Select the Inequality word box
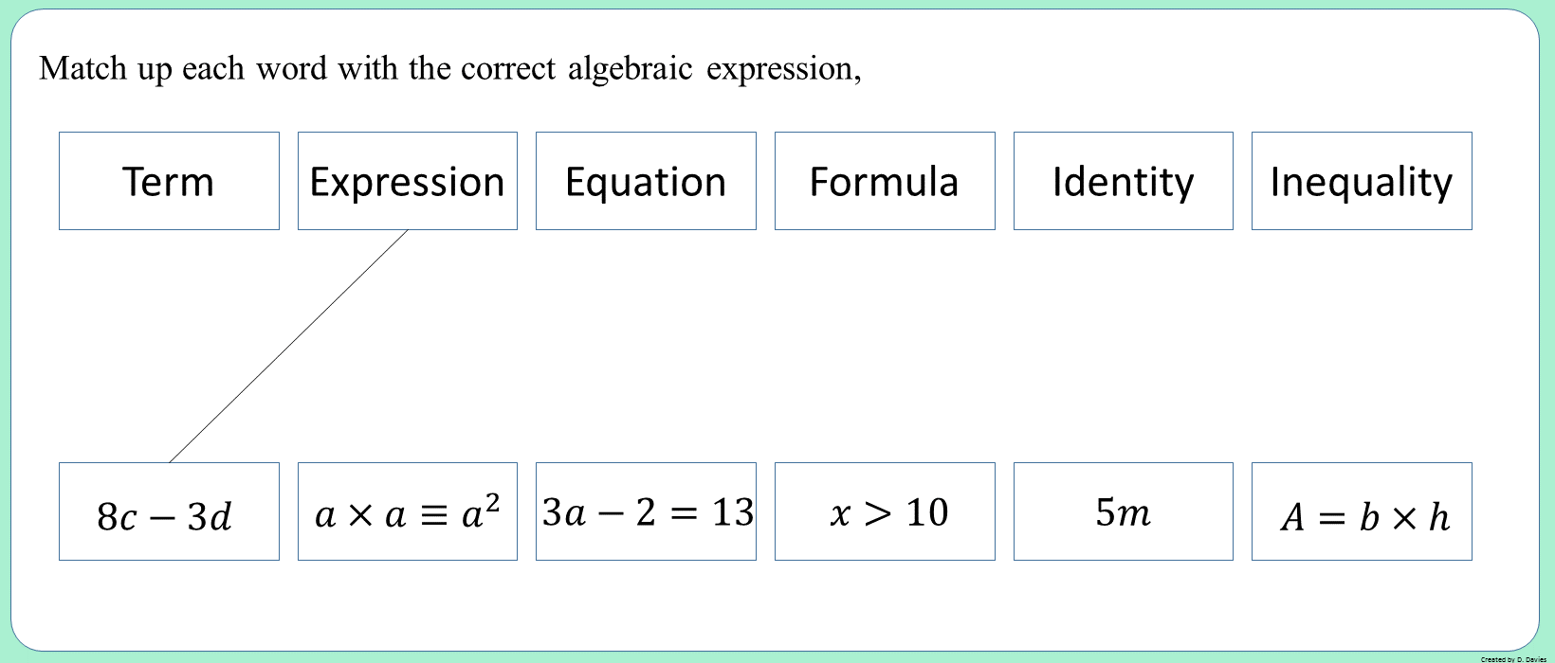The image size is (1555, 663). [x=1362, y=181]
